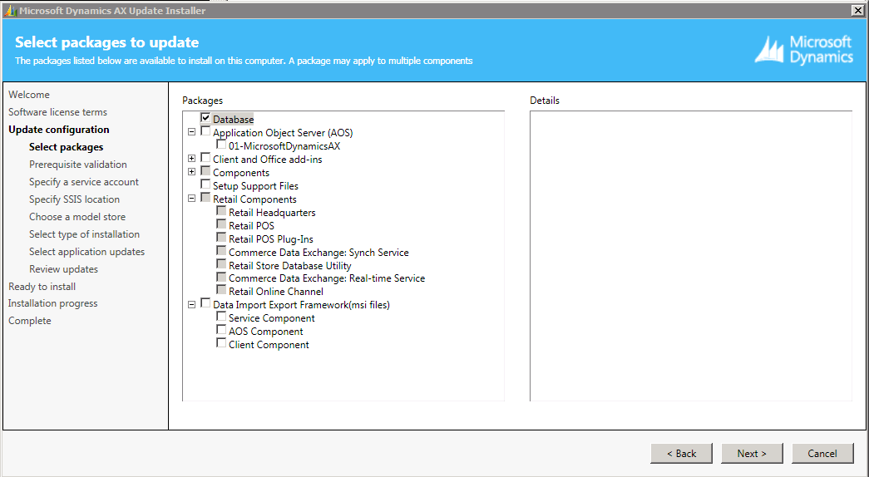Go to Software license terms step

(57, 112)
